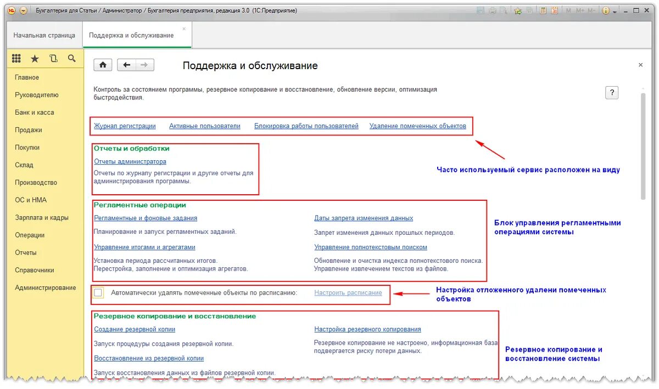Screen dimensions: 659x389
Task: Add to favorites using the star-arrow icon
Action: pos(518,10)
